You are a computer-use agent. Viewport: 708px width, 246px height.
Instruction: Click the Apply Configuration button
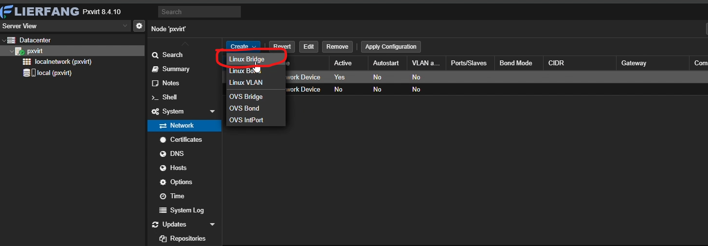point(391,47)
